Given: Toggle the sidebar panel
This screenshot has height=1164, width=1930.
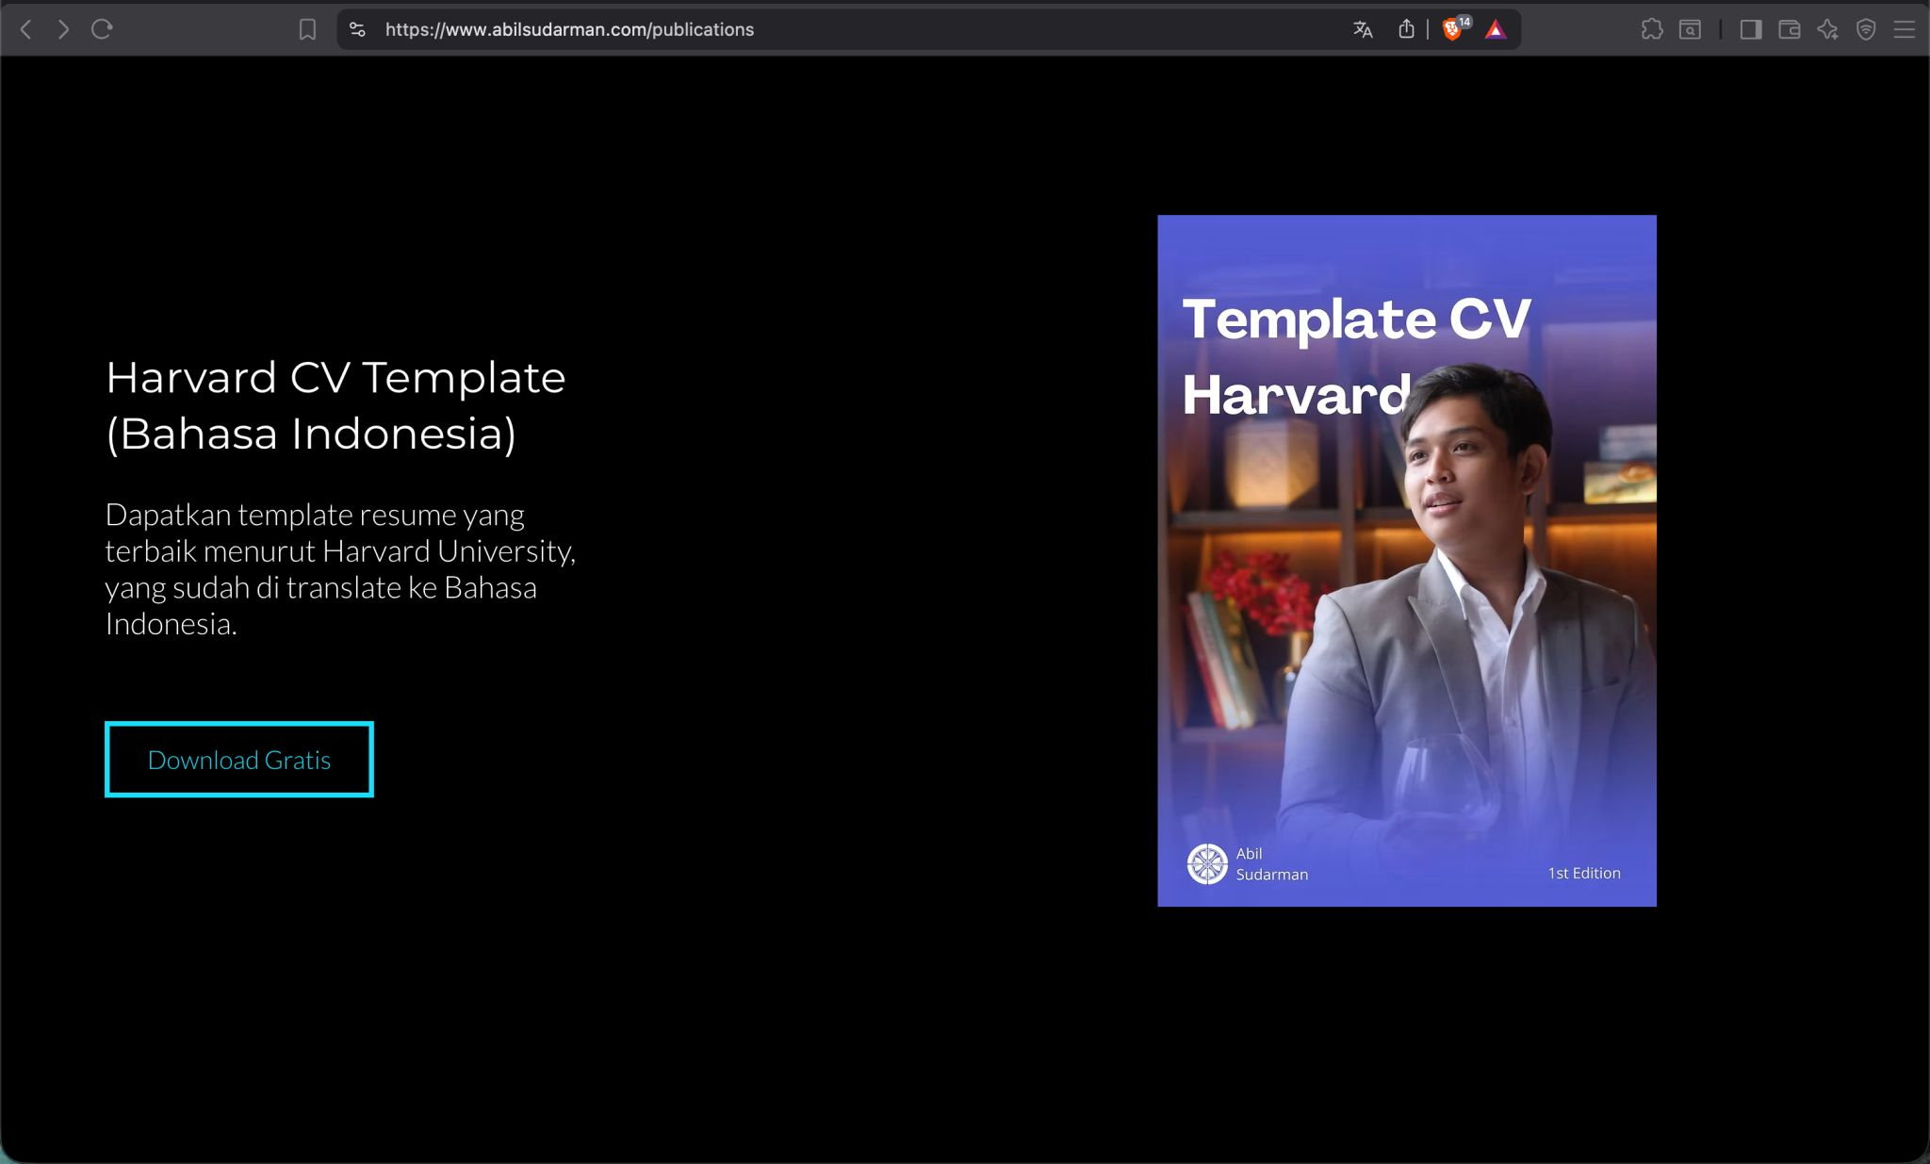Looking at the screenshot, I should [1751, 29].
